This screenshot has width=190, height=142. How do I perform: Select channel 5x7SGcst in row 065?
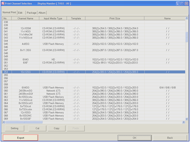[25, 106]
